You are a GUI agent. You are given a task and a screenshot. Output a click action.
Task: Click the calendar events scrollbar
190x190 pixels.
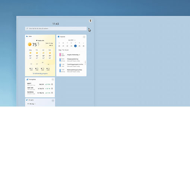click(x=85, y=63)
